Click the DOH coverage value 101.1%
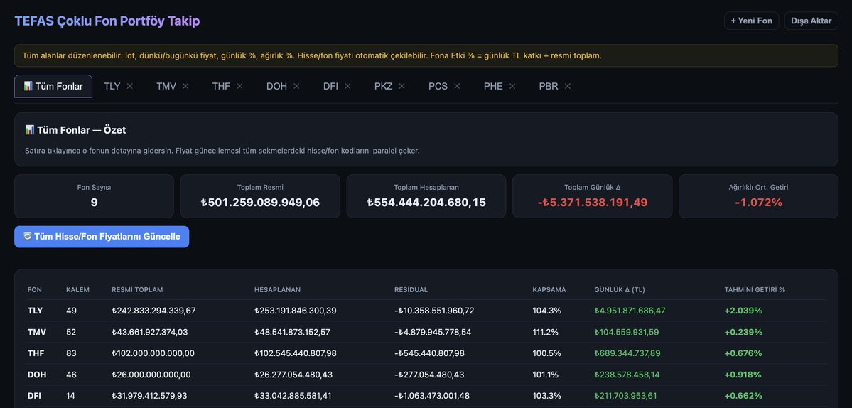Screen dimensions: 852x408 [x=545, y=375]
